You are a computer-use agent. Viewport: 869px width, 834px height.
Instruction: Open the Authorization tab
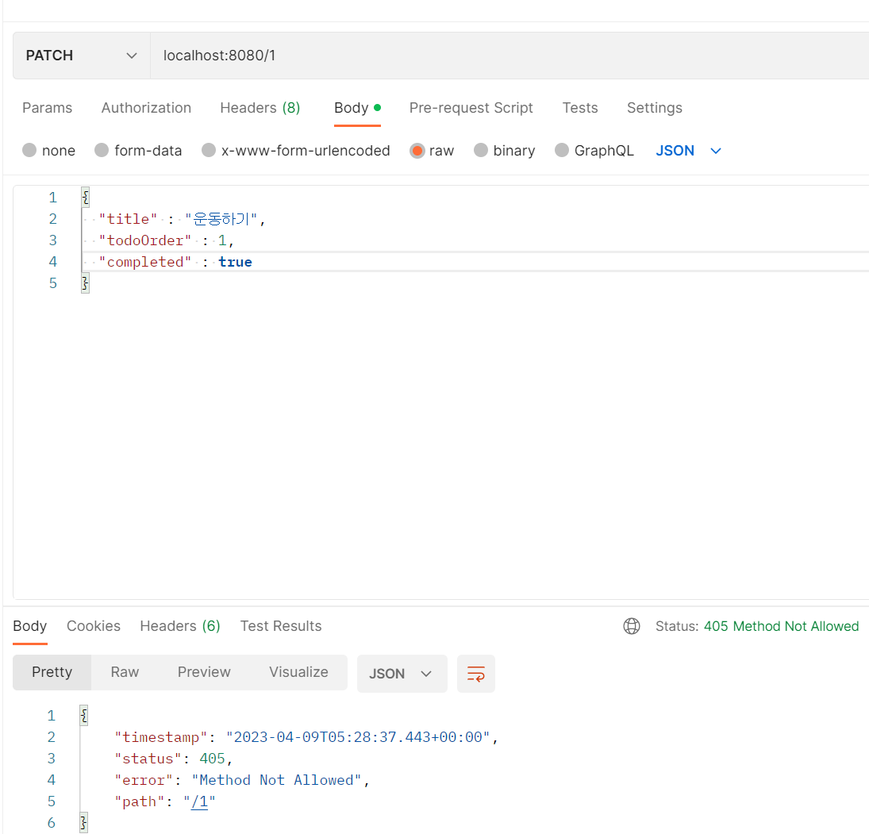click(146, 107)
